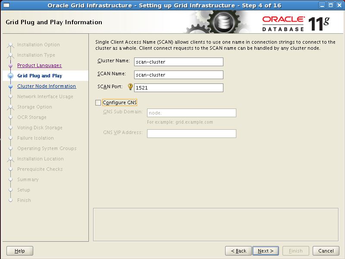The width and height of the screenshot is (345, 259).
Task: Go to Cluster Node Information step
Action: pyautogui.click(x=47, y=86)
